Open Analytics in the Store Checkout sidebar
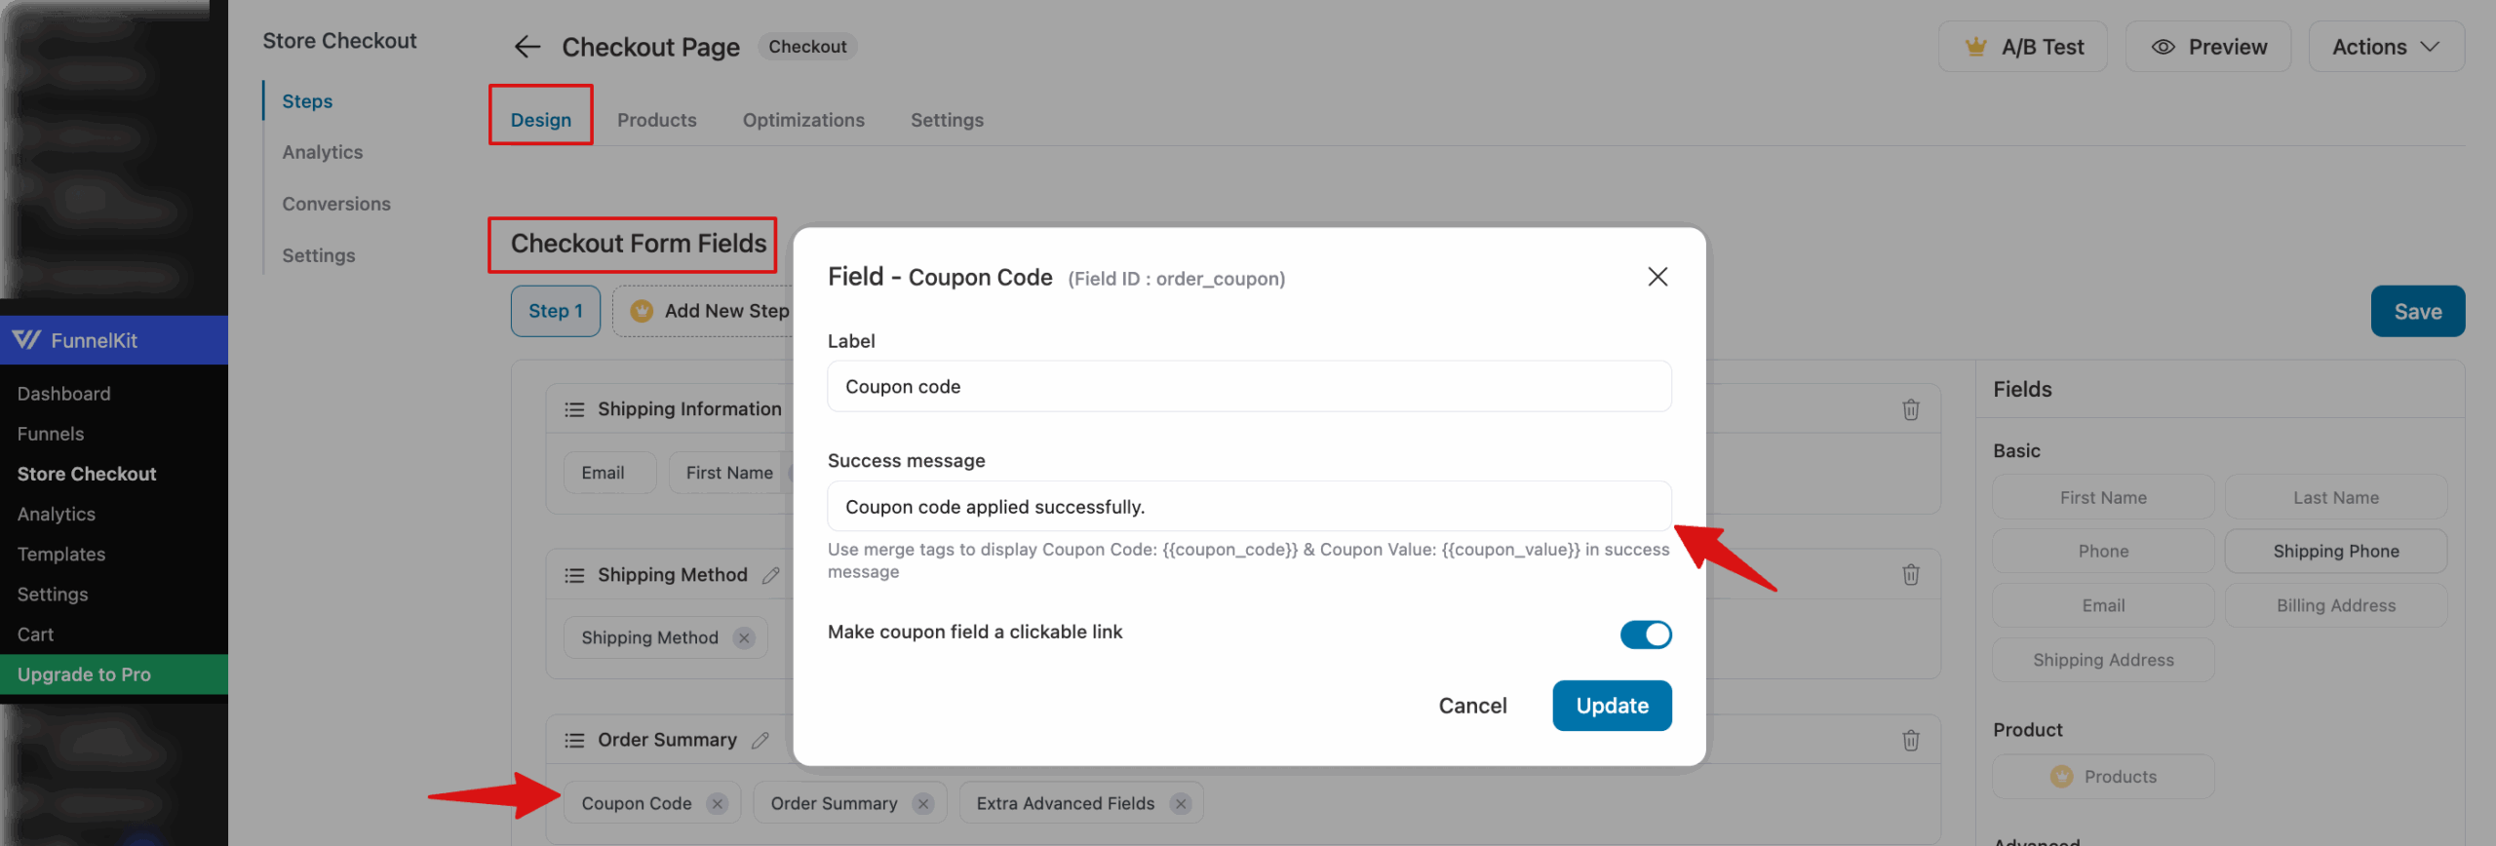 [x=322, y=151]
